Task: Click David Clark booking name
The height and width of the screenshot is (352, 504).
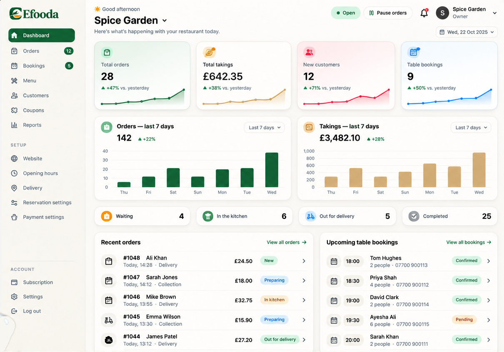Action: pyautogui.click(x=384, y=297)
